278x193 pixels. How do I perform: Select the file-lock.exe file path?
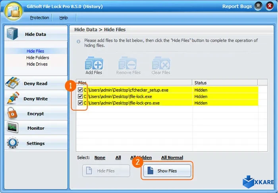(x=118, y=96)
